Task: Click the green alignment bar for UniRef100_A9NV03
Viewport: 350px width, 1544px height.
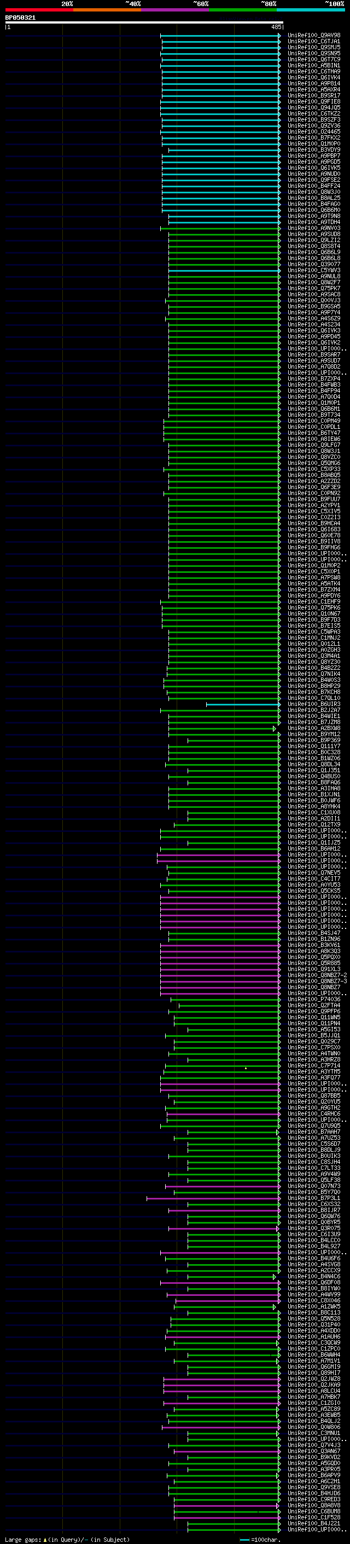Action: click(220, 228)
